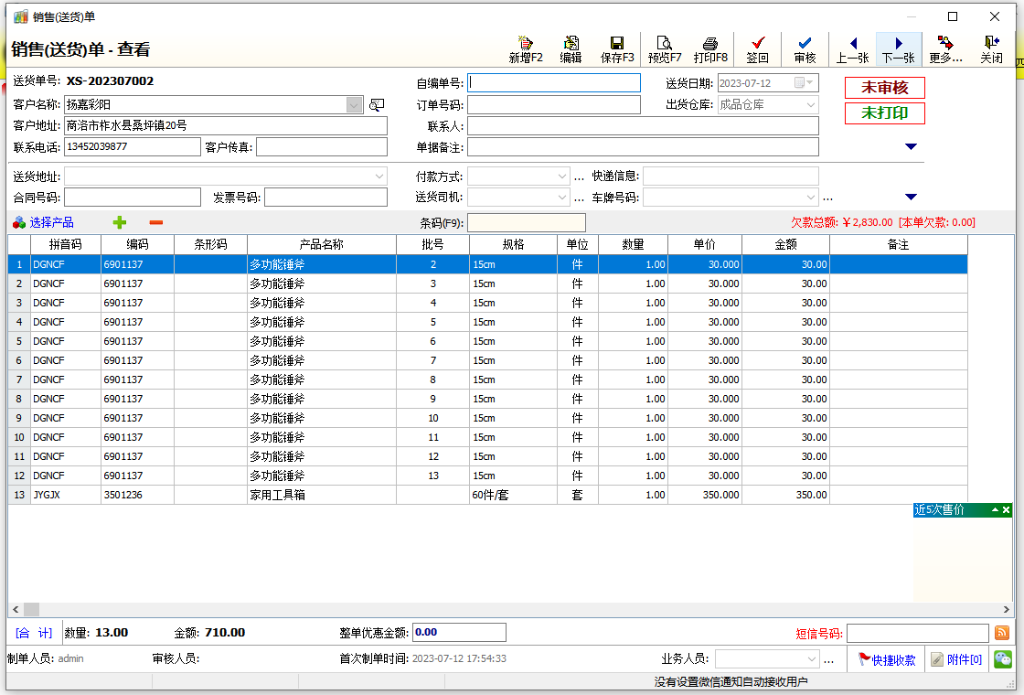Open print preview with 预览F7
This screenshot has width=1024, height=695.
click(664, 49)
